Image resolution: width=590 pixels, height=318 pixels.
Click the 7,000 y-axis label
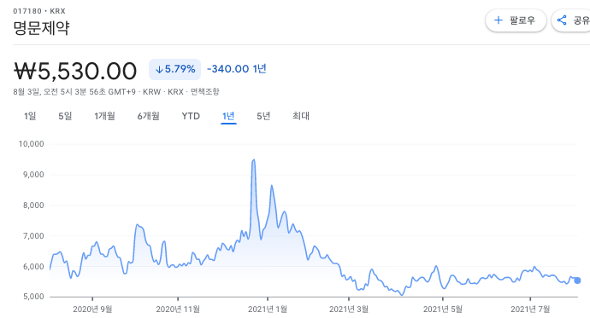pyautogui.click(x=33, y=236)
